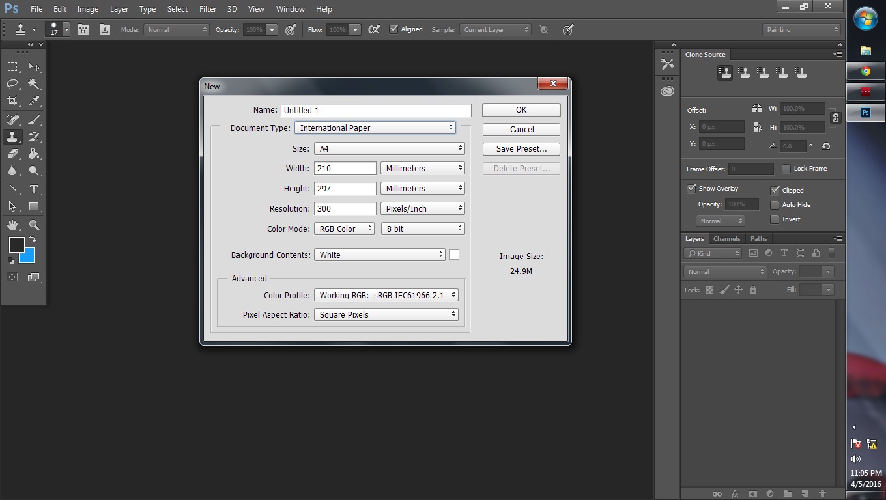Enable the Auto Hide checkbox
Viewport: 886px width, 500px height.
775,204
